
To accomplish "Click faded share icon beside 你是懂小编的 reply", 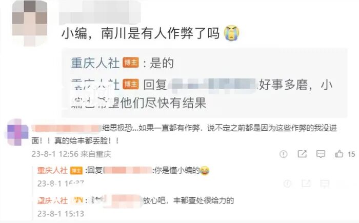I will pos(306,184).
